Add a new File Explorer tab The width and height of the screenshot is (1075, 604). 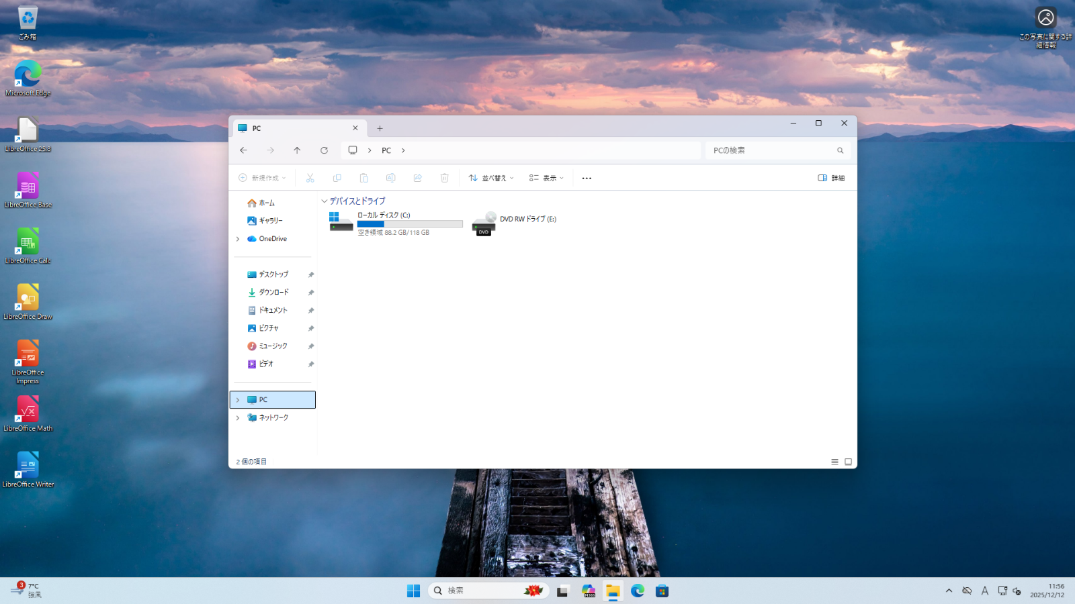[x=380, y=128]
